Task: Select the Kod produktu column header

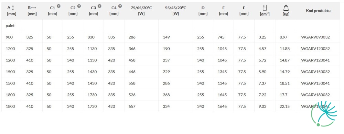Action: pyautogui.click(x=318, y=11)
